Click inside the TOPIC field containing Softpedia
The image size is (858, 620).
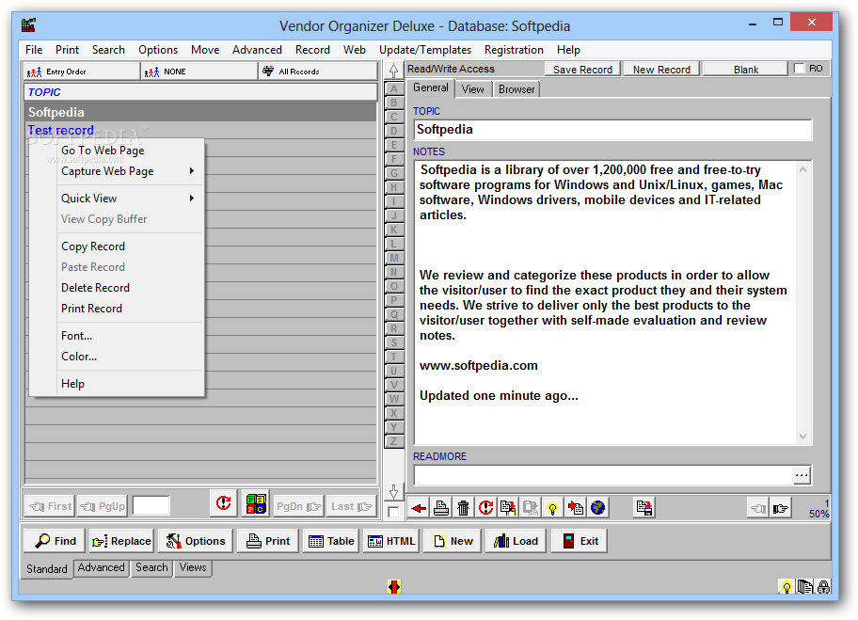coord(612,130)
